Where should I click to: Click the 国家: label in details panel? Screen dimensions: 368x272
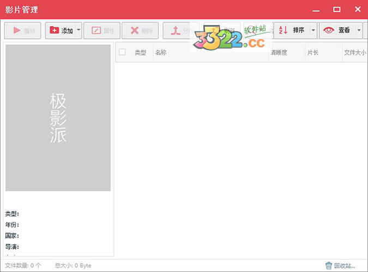pyautogui.click(x=12, y=236)
